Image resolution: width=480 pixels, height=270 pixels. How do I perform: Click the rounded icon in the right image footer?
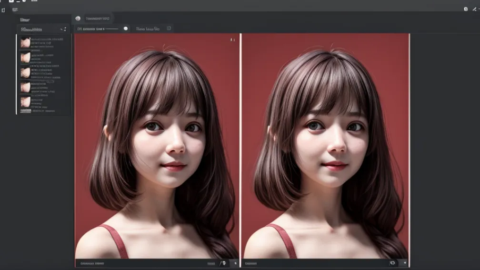pyautogui.click(x=392, y=263)
